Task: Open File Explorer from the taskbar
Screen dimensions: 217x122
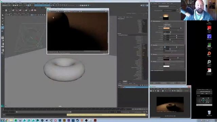Action: tap(11, 121)
